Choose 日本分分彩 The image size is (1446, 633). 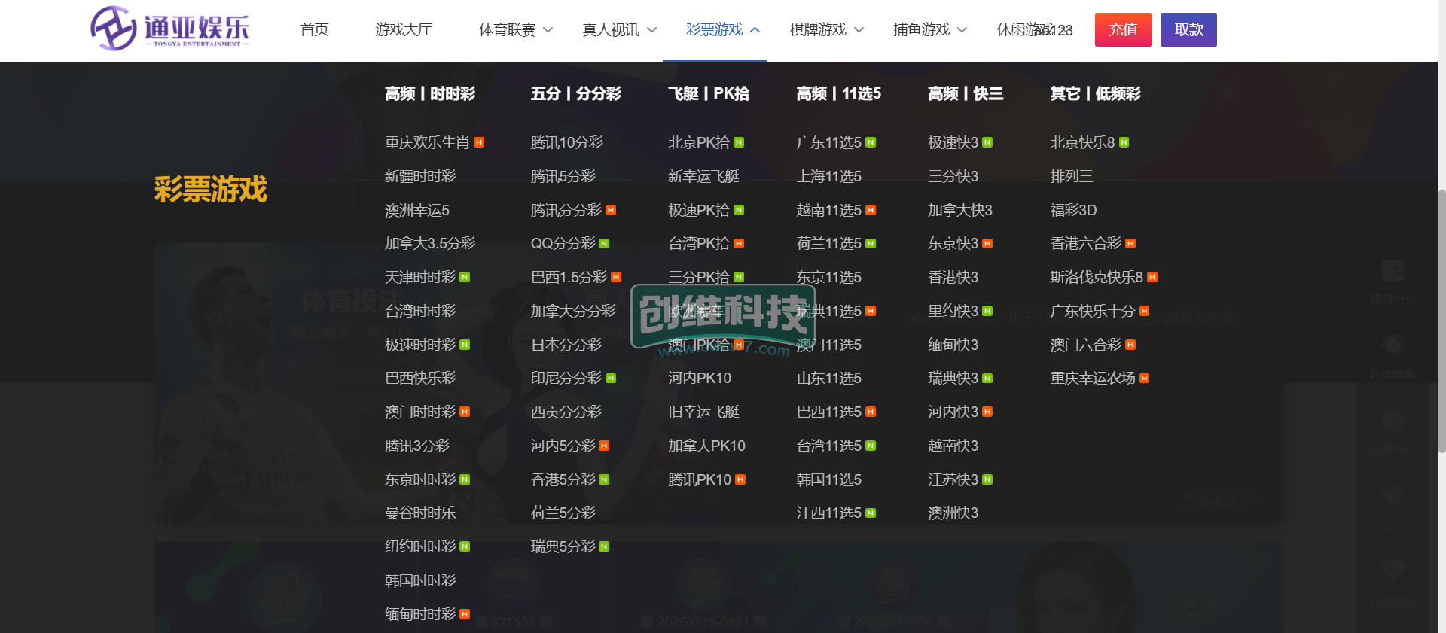[x=566, y=345]
